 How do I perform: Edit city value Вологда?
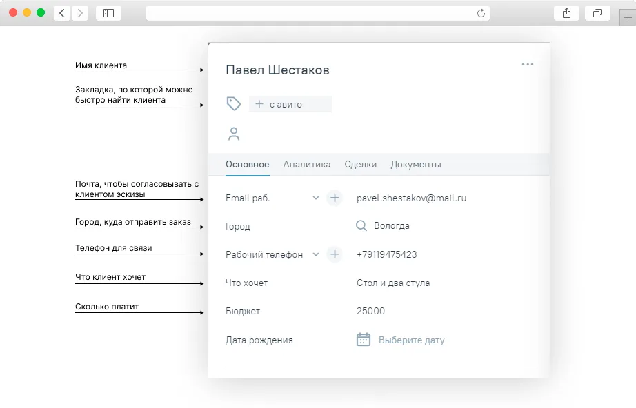(391, 225)
